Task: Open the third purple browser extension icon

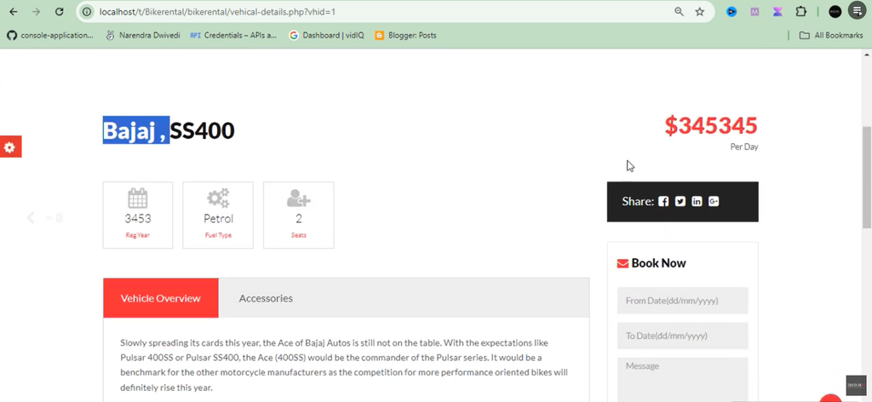Action: [777, 12]
